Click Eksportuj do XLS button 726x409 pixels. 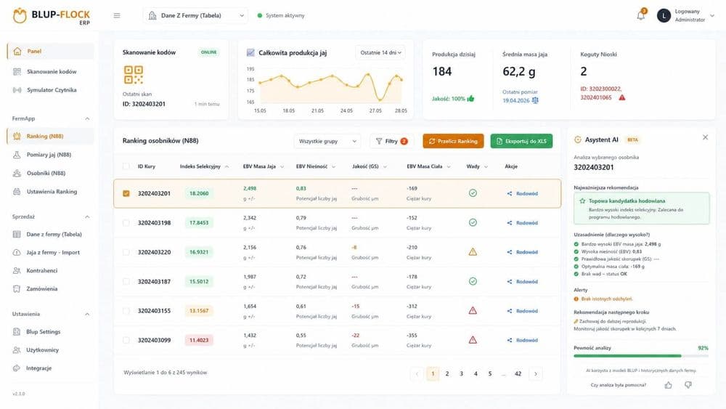(521, 141)
